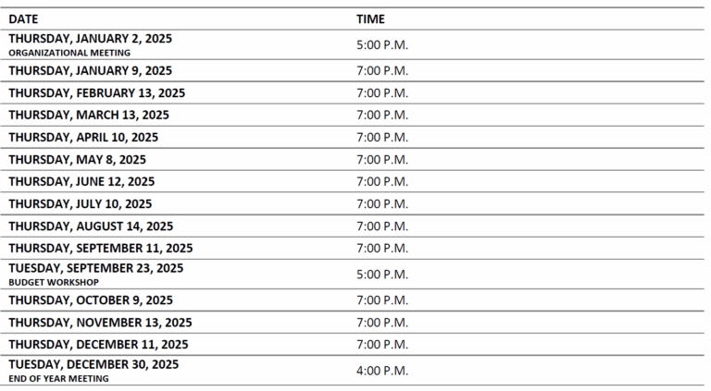Click Thursday, August 14, 2025 date

[x=91, y=226]
